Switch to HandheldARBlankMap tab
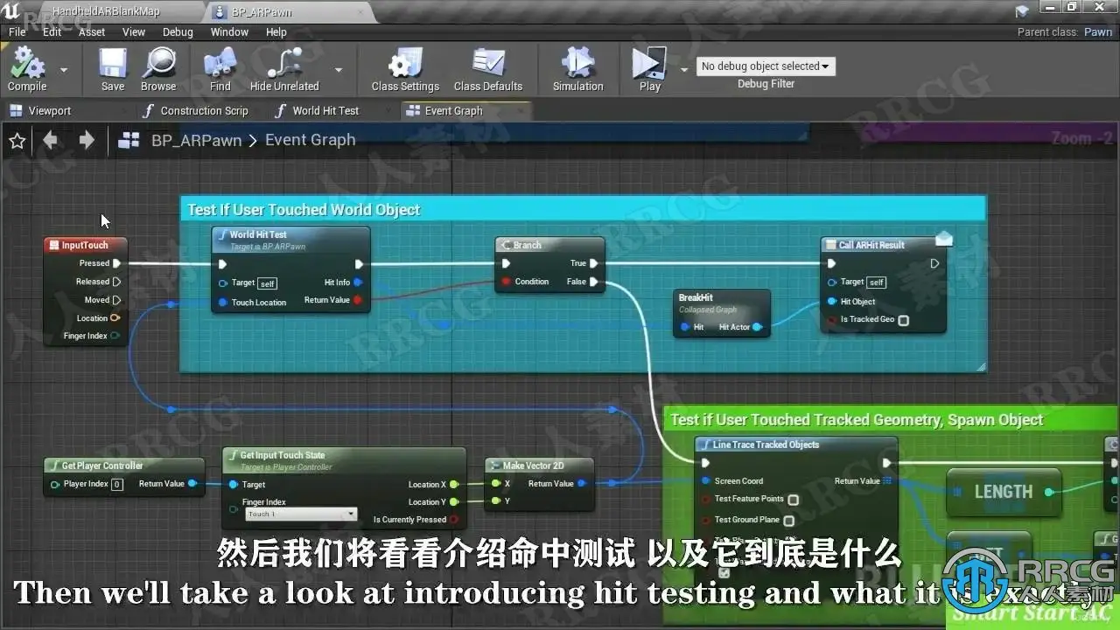Image resolution: width=1120 pixels, height=630 pixels. 106,12
